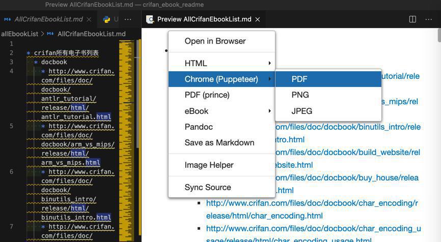The width and height of the screenshot is (441, 242).
Task: Click the Chrome (Puppeteer) submenu arrow
Action: tap(269, 79)
